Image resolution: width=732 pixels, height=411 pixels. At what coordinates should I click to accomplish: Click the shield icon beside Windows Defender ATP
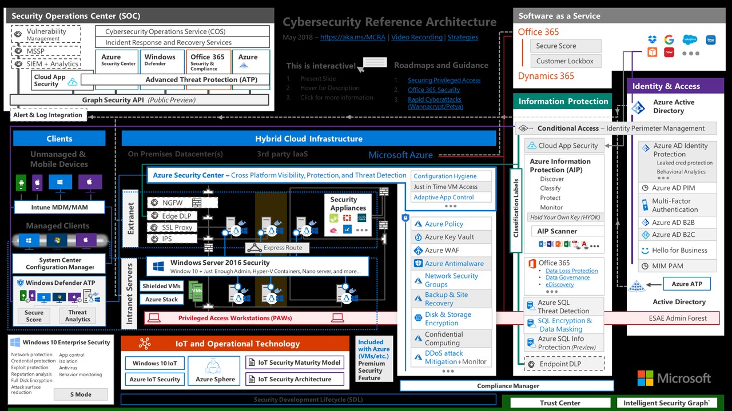click(20, 283)
